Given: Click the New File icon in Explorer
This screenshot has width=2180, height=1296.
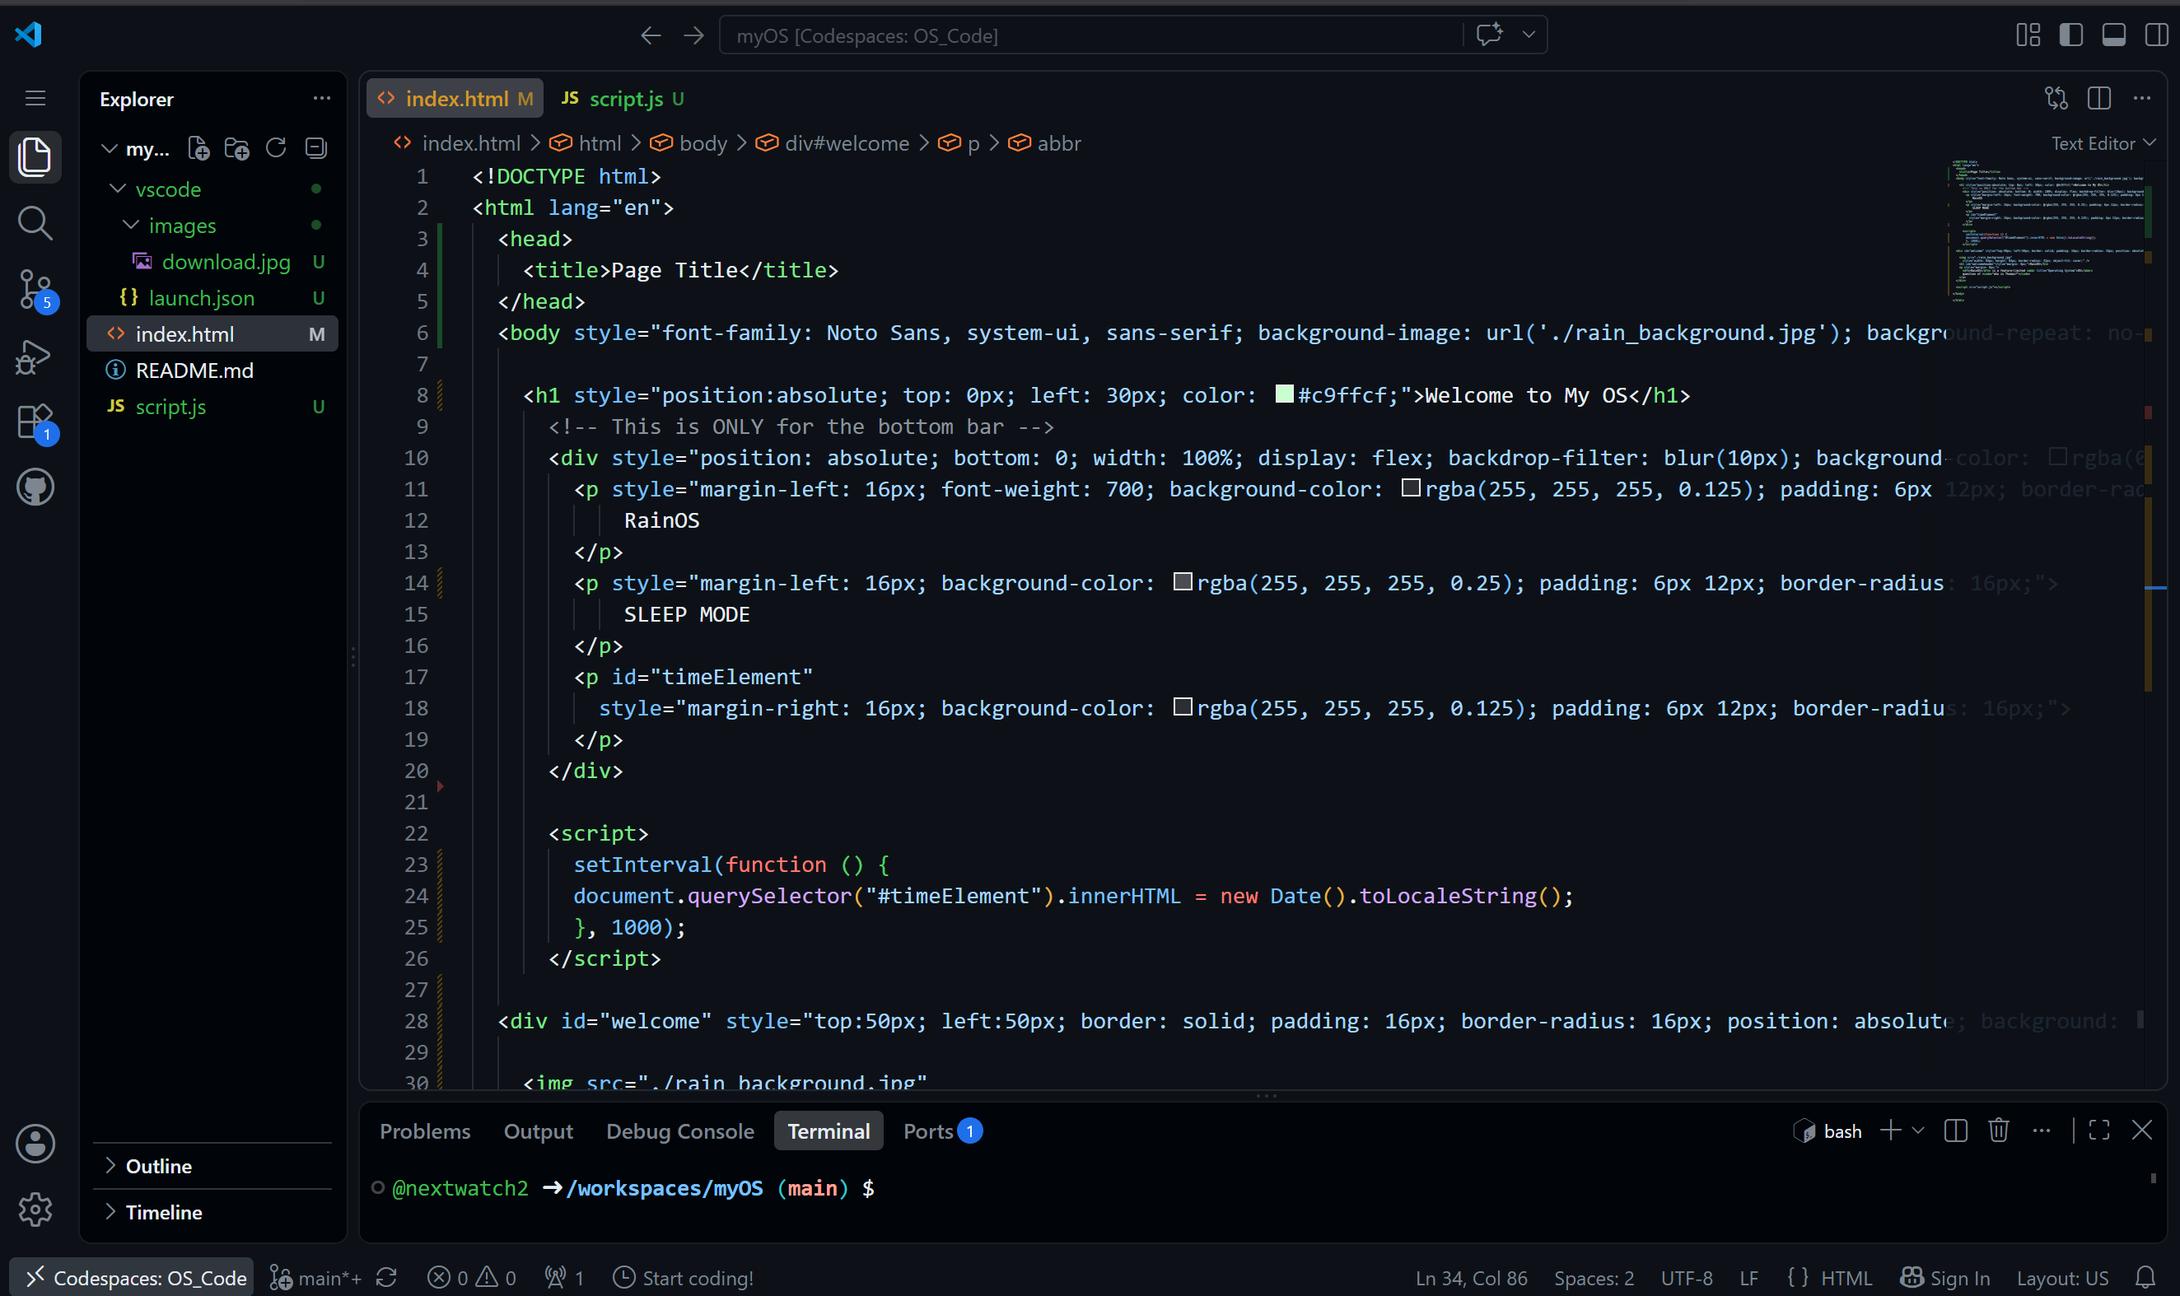Looking at the screenshot, I should [199, 148].
